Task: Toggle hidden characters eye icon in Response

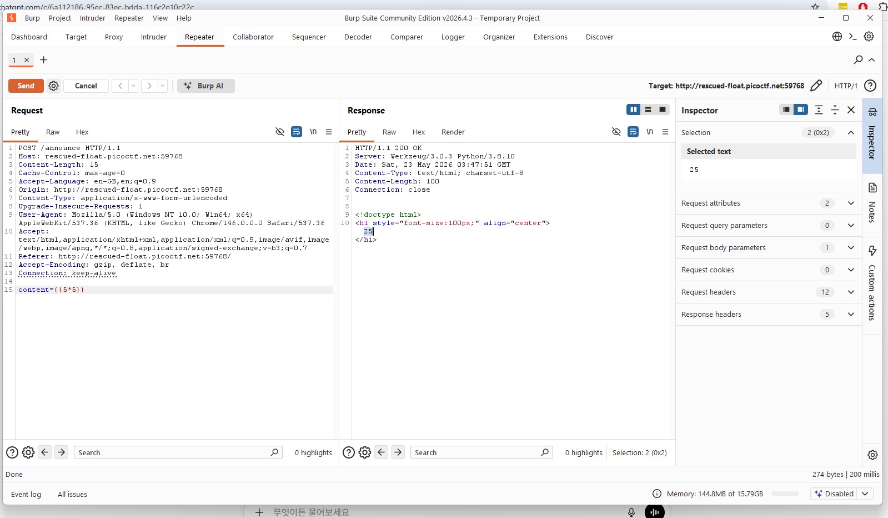Action: pyautogui.click(x=616, y=132)
